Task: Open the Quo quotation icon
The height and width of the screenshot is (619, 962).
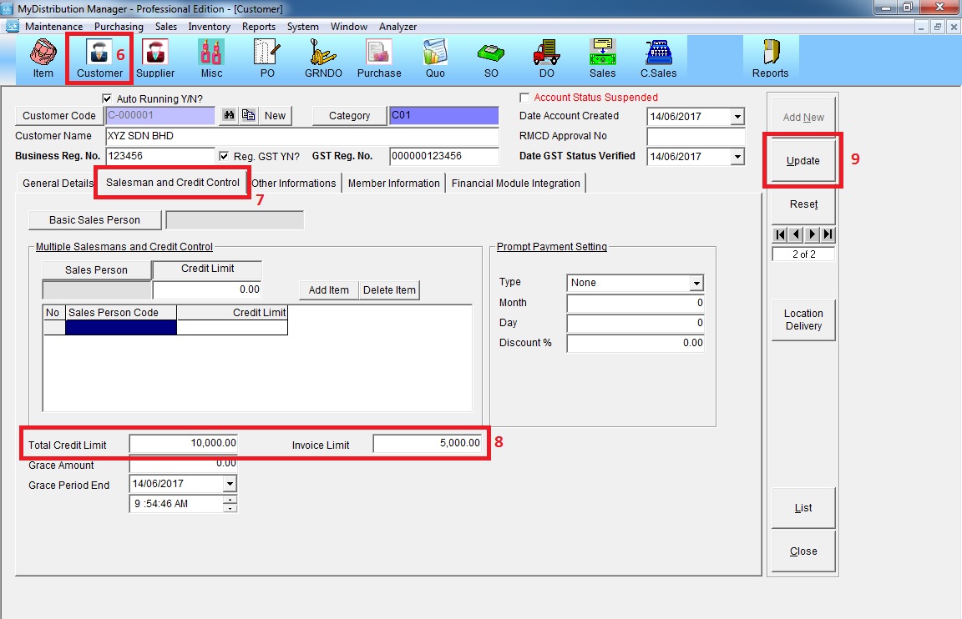Action: click(x=435, y=58)
